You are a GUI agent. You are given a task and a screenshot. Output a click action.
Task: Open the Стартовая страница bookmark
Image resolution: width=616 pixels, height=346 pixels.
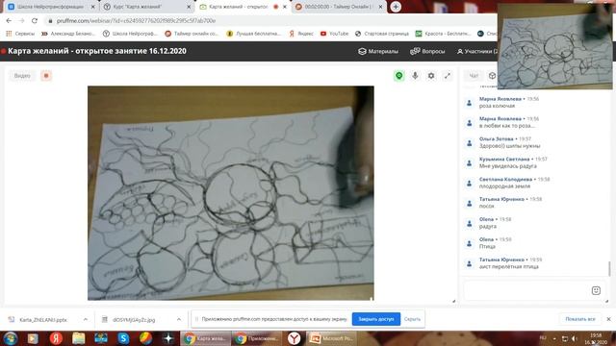coord(382,34)
